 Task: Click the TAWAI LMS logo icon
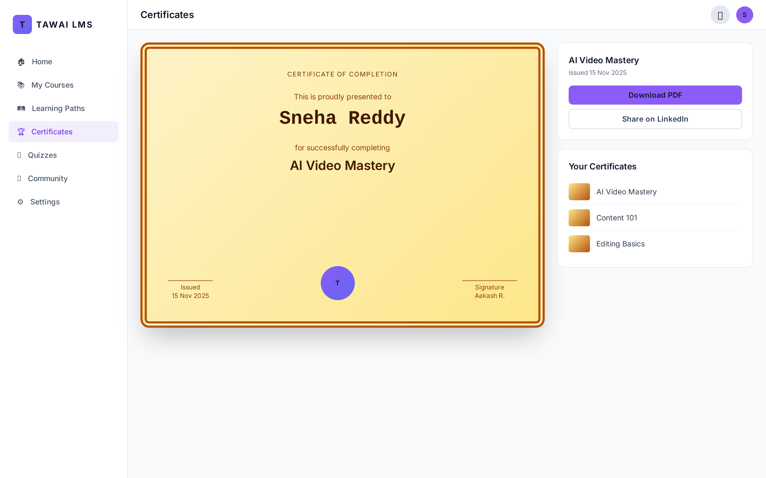(x=22, y=24)
